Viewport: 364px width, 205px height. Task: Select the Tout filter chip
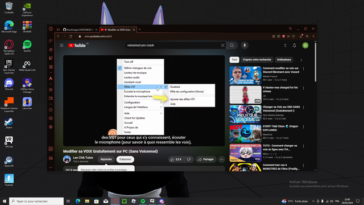pyautogui.click(x=234, y=60)
